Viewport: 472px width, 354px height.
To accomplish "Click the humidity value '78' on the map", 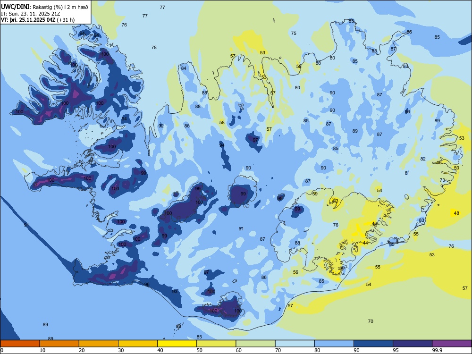I will (154, 48).
